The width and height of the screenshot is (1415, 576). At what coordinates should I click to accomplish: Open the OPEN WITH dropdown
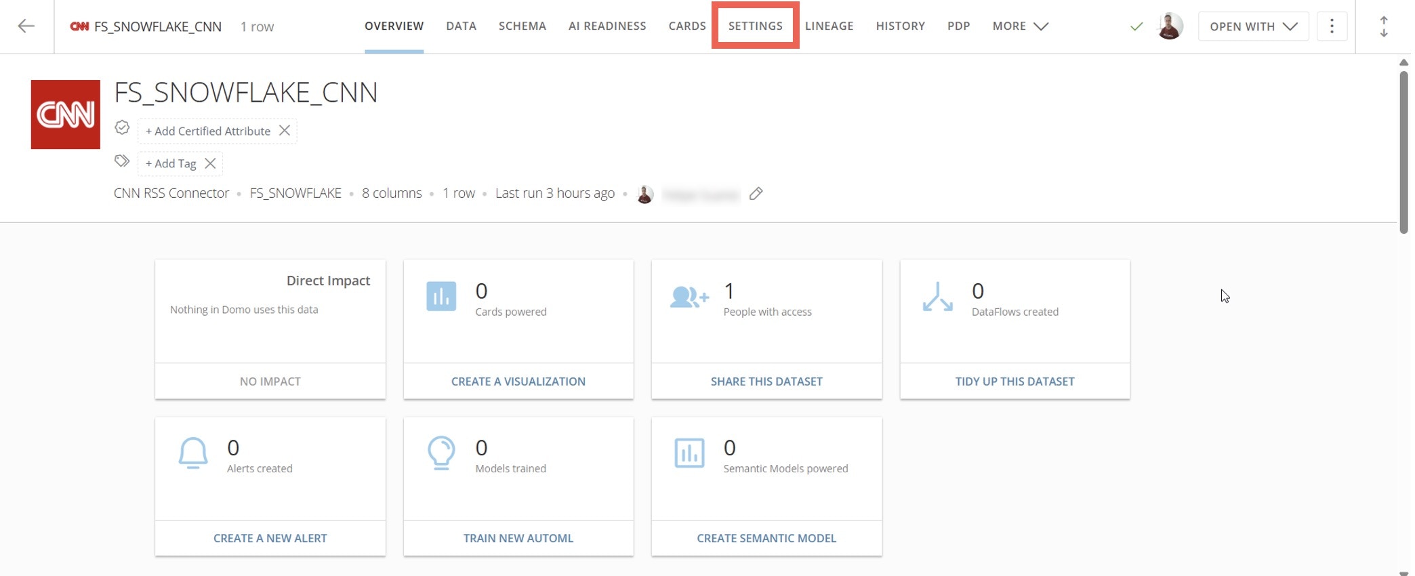coord(1254,26)
